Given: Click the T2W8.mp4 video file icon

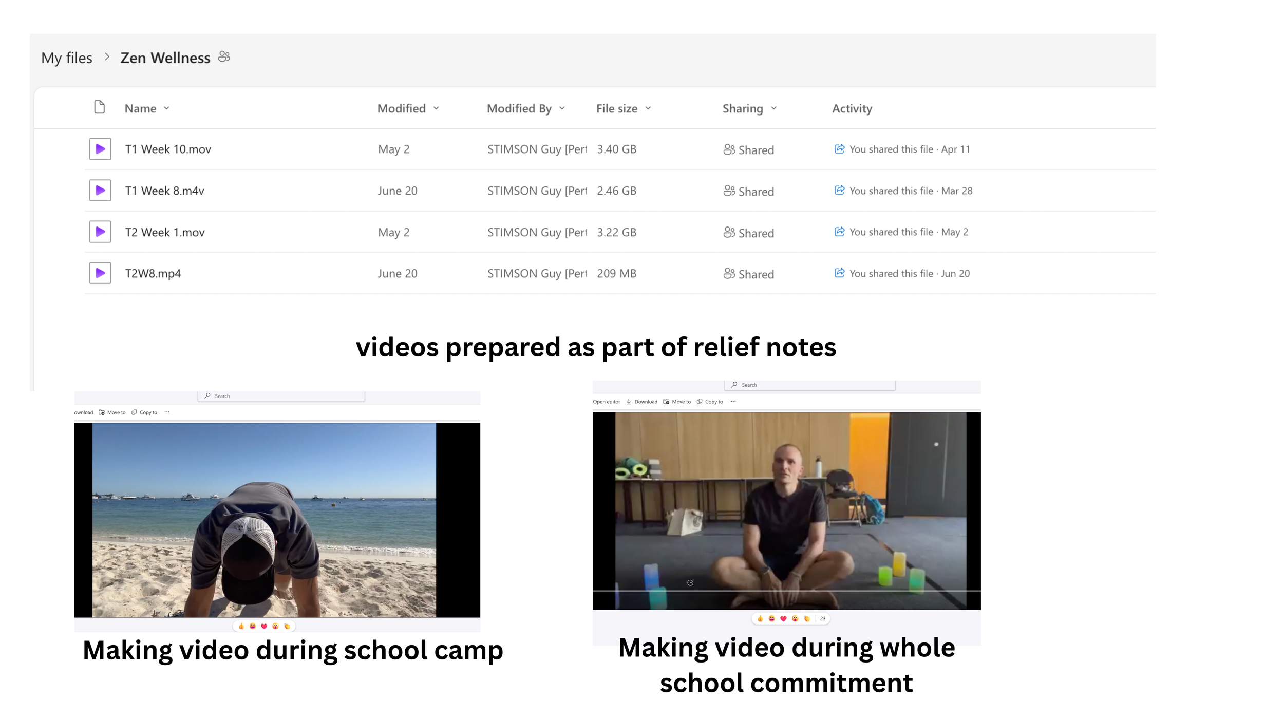Looking at the screenshot, I should 100,273.
